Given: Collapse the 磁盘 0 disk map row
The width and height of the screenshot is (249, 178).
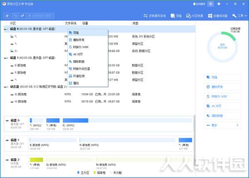Looking at the screenshot, I should [x=7, y=121].
